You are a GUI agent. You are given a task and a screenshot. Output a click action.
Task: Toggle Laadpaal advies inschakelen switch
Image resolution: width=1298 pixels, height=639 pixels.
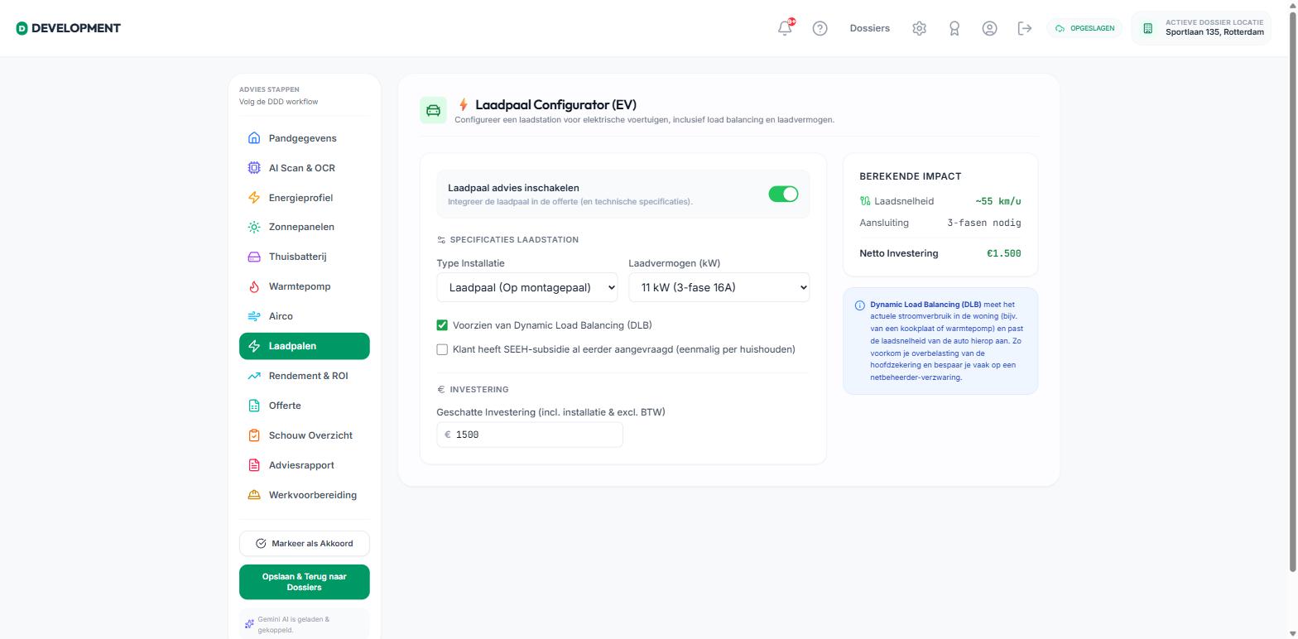pos(783,194)
